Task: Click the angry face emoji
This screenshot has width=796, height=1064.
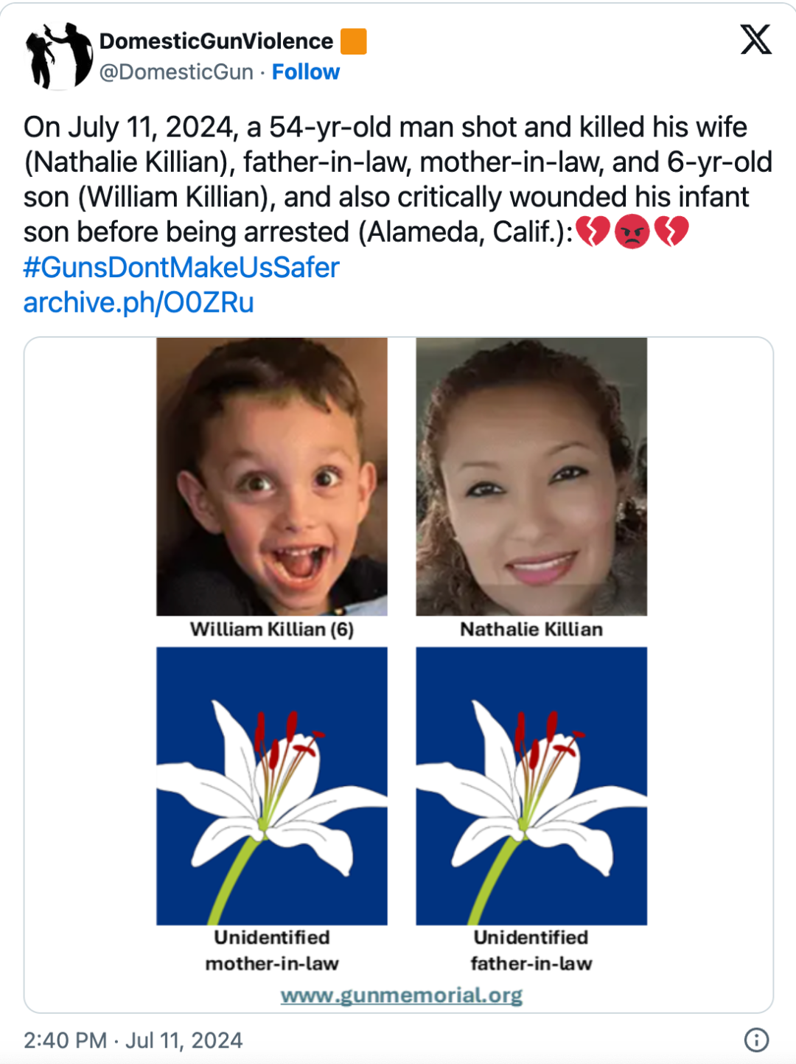Action: [x=632, y=232]
